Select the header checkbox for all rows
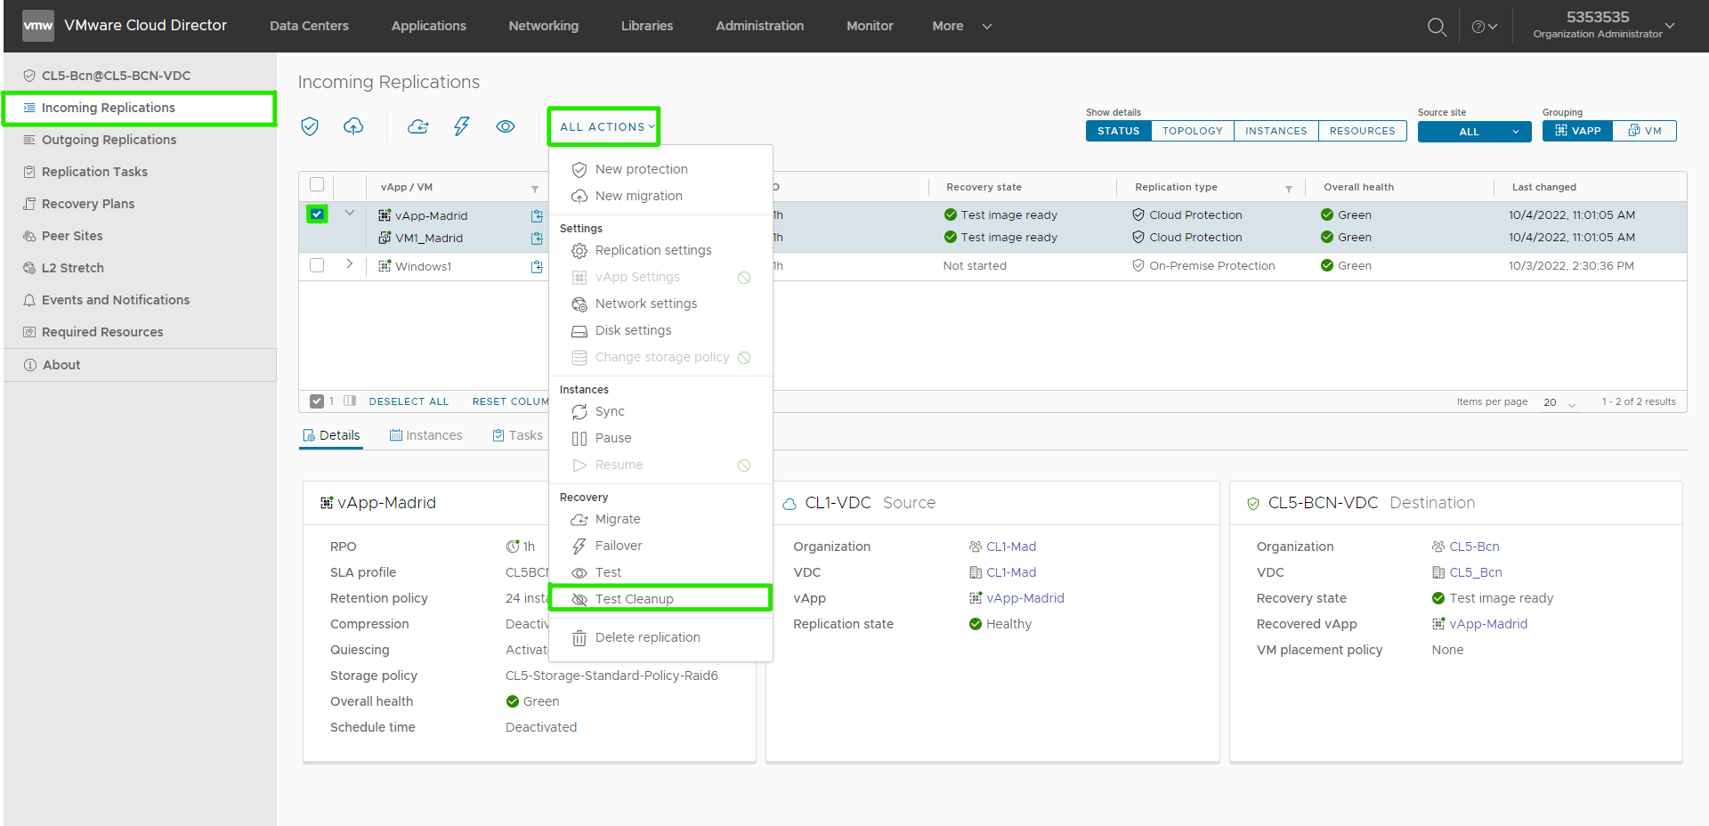Screen dimensions: 1709x826 click(317, 184)
